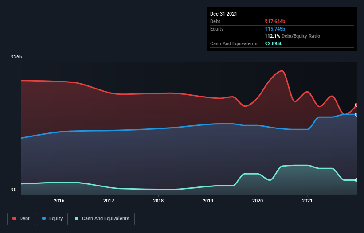Click the Equity row label in tooltip
This screenshot has height=233, width=364.
217,29
